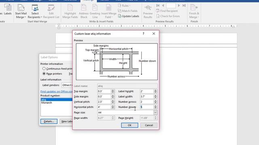Open the Labels tool in ribbon

[x=8, y=10]
